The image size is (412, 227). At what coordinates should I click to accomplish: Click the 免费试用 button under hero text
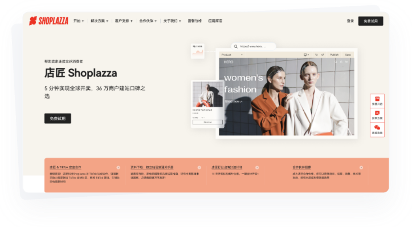(58, 119)
